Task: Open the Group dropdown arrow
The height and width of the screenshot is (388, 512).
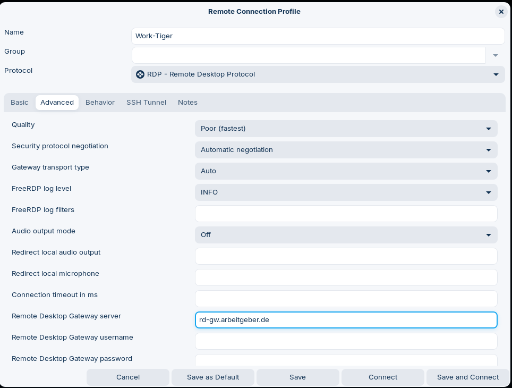Action: point(495,55)
